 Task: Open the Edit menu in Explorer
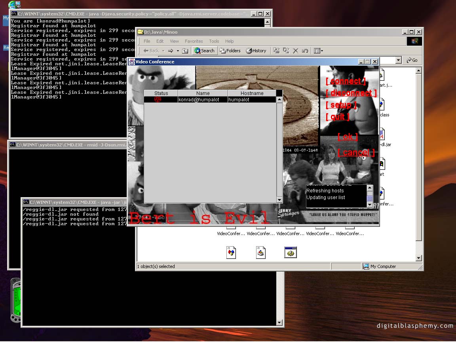160,41
